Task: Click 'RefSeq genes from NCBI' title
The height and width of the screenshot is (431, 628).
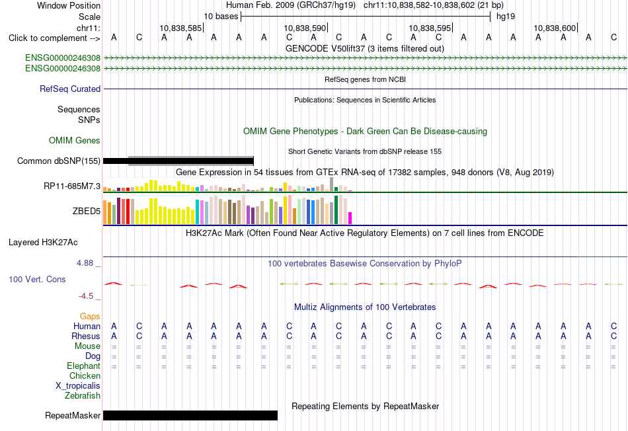Action: [x=365, y=79]
